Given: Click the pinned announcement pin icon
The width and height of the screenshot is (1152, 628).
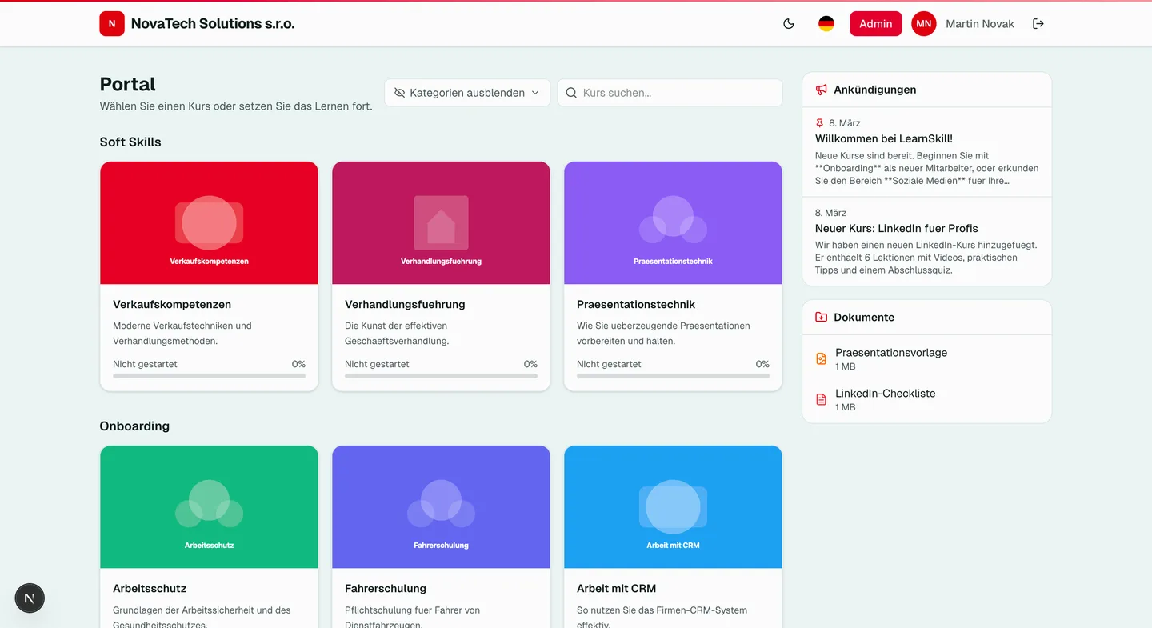Looking at the screenshot, I should click(x=818, y=122).
